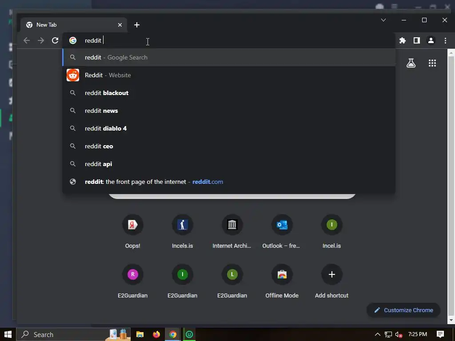Switch to Chrome taskbar icon
The height and width of the screenshot is (341, 455).
(173, 334)
